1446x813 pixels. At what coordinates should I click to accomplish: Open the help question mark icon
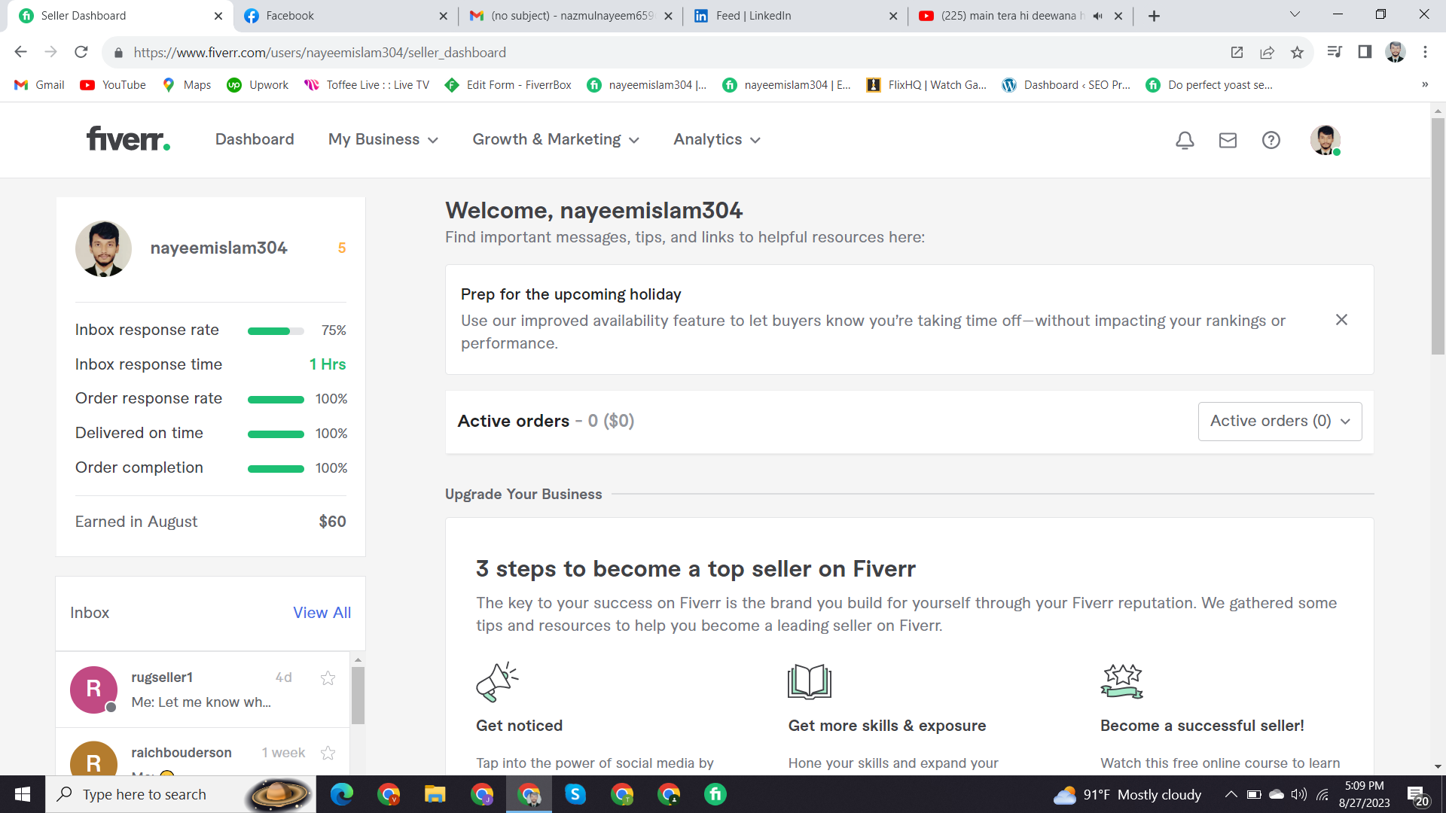point(1271,140)
